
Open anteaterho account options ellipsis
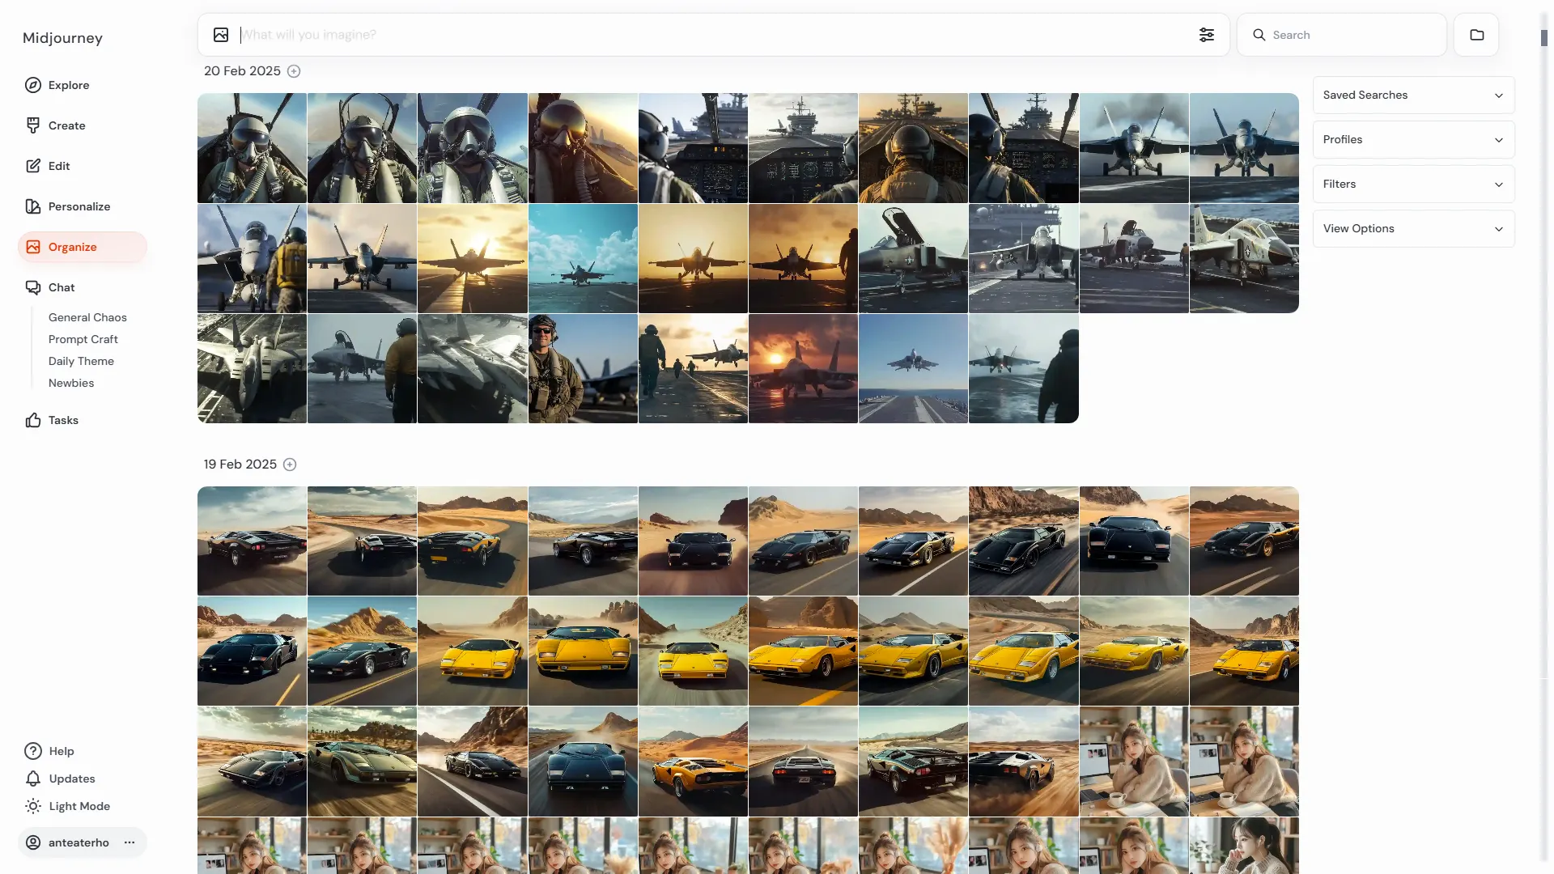[129, 842]
